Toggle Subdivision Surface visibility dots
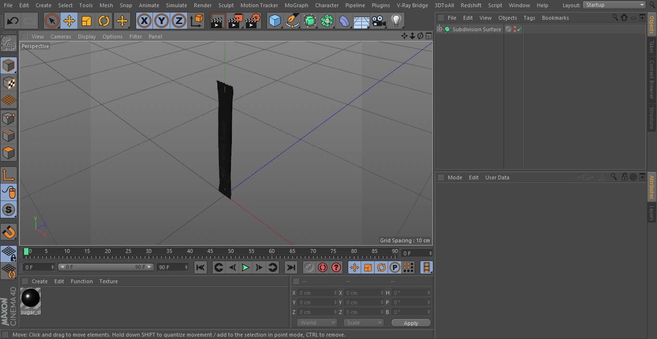 coord(515,29)
